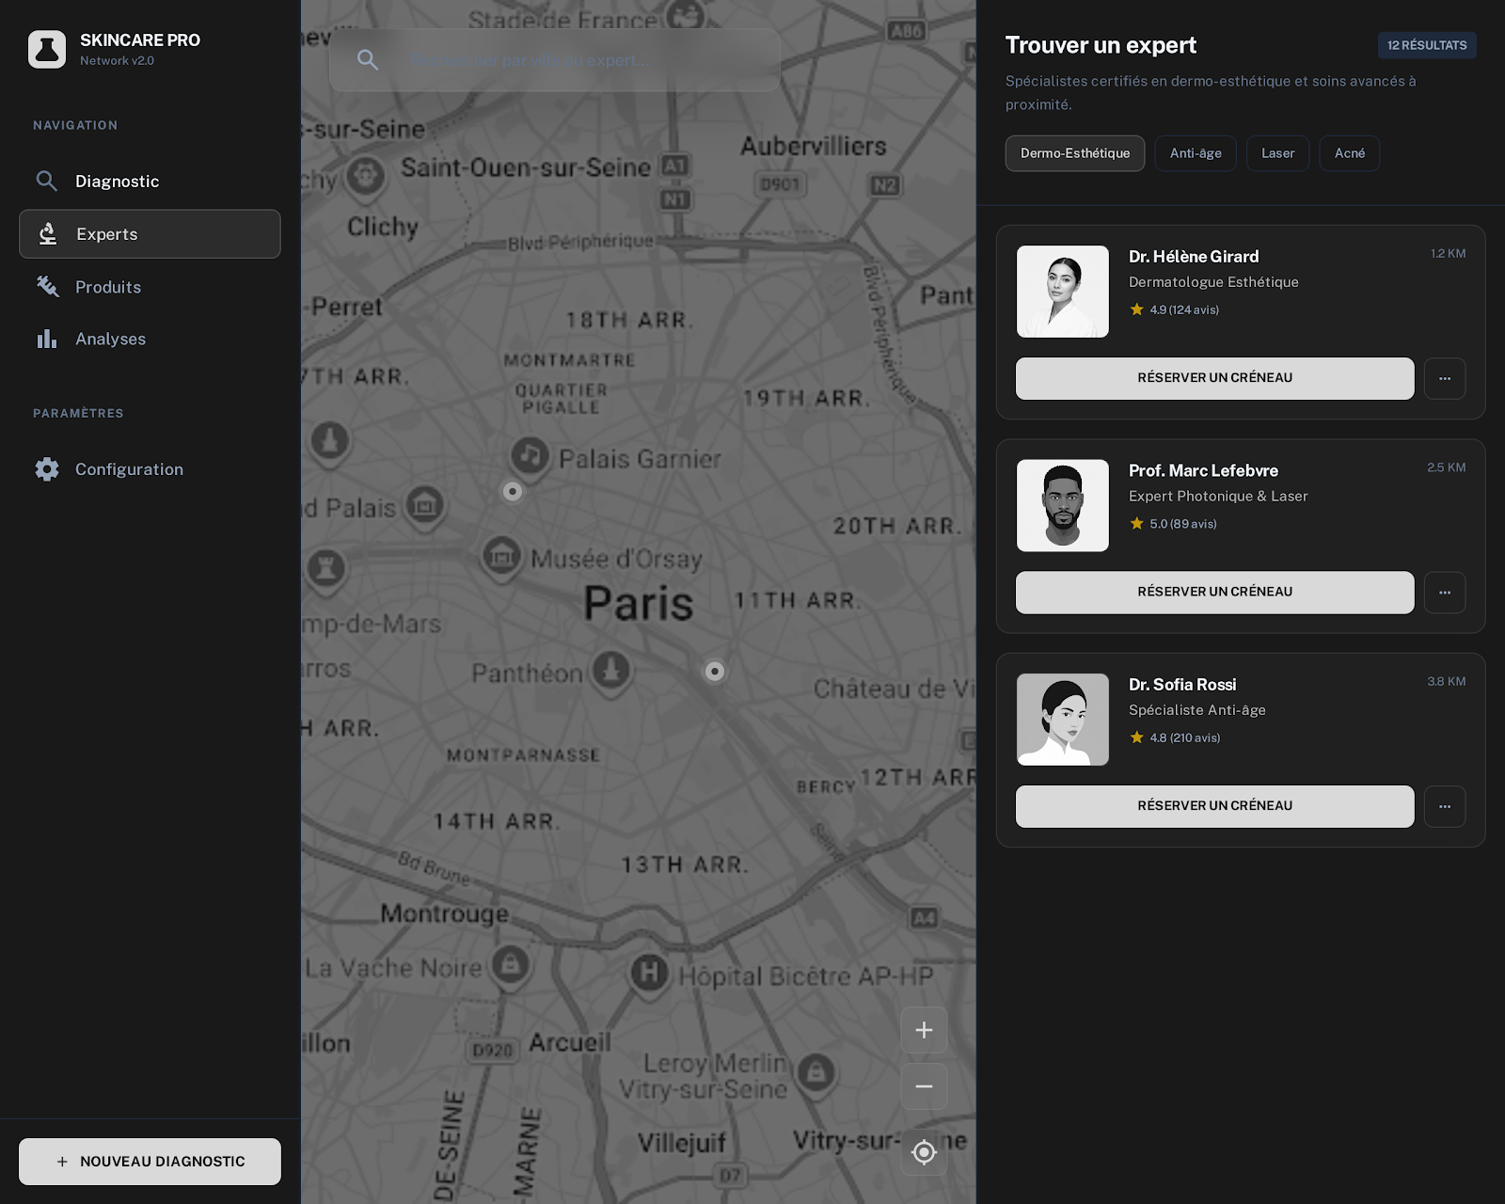Start a Nouveau Diagnostic
Screen dimensions: 1505x1204
tap(150, 1162)
